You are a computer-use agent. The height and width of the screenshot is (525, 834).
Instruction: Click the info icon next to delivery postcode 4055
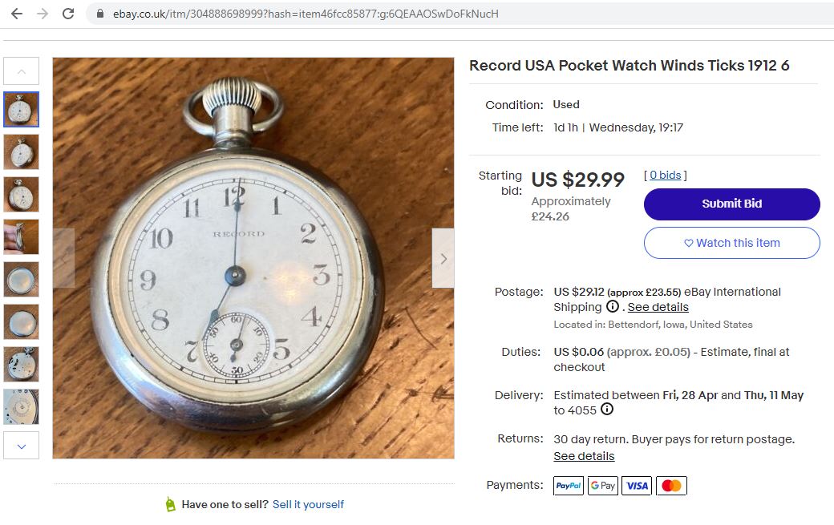tap(607, 409)
